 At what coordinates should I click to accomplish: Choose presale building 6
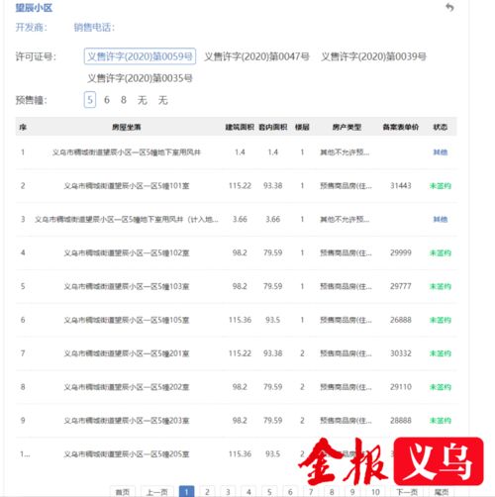tap(107, 100)
